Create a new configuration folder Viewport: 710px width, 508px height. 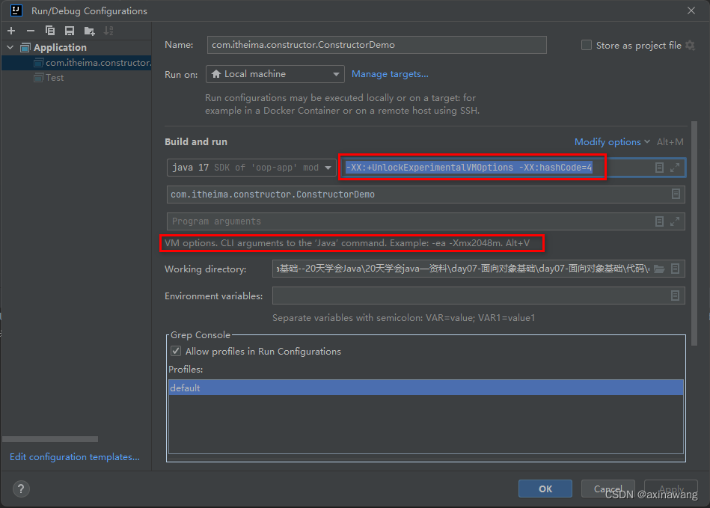(x=89, y=31)
